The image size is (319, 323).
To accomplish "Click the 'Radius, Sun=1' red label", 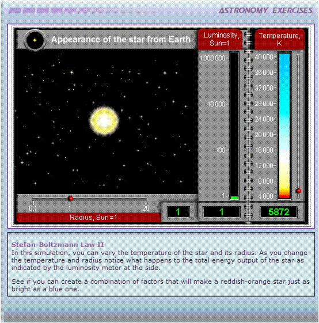I will [89, 217].
